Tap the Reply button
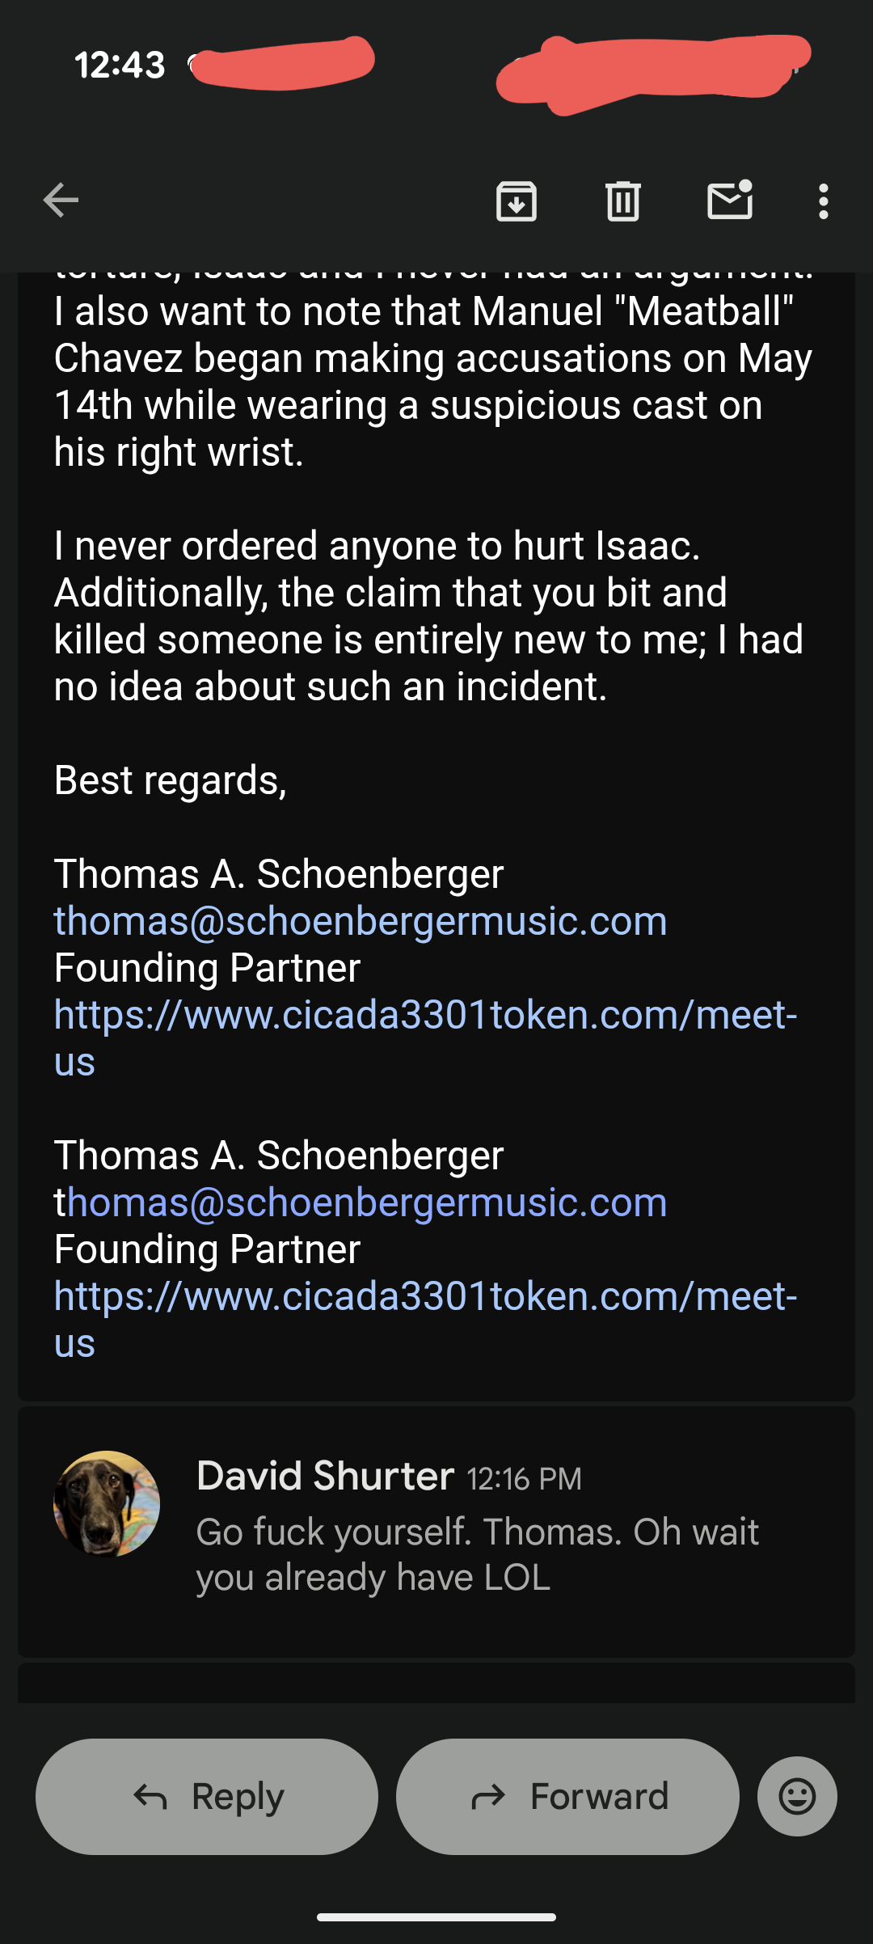This screenshot has width=873, height=1944. pos(207,1796)
